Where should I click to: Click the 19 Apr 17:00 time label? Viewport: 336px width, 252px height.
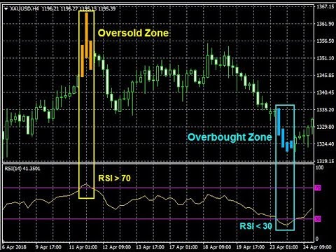click(x=251, y=247)
